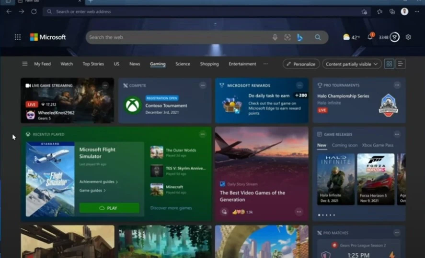The height and width of the screenshot is (258, 425).
Task: Open options on Compete card
Action: coord(203,86)
